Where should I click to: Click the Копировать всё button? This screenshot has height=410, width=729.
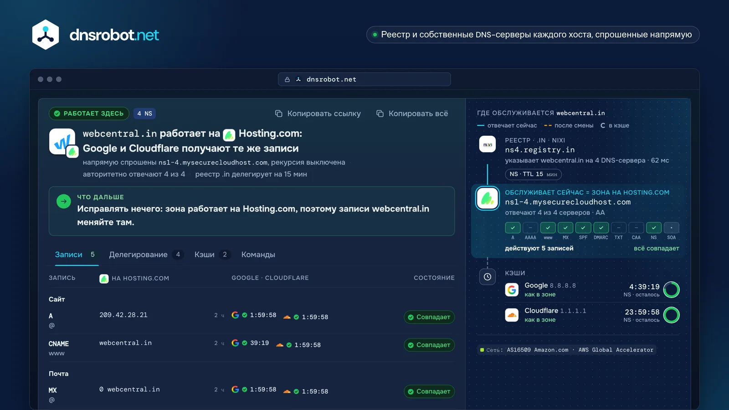pos(412,113)
